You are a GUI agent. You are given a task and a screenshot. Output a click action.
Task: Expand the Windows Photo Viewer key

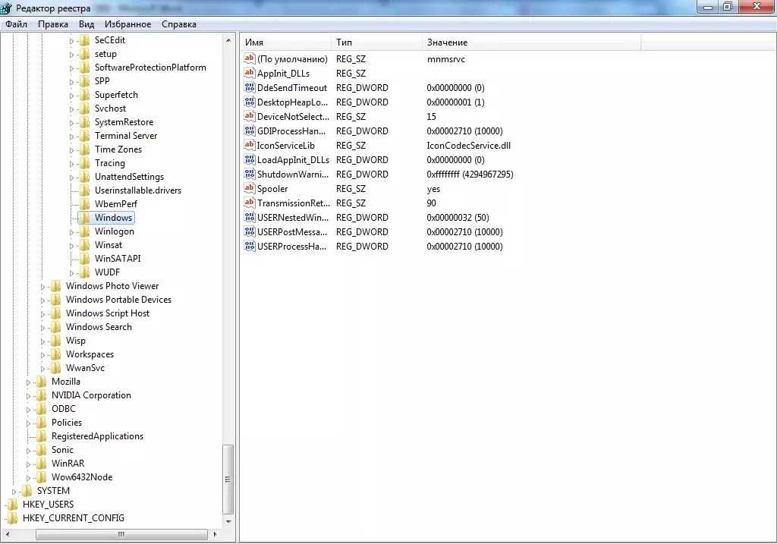tap(44, 286)
